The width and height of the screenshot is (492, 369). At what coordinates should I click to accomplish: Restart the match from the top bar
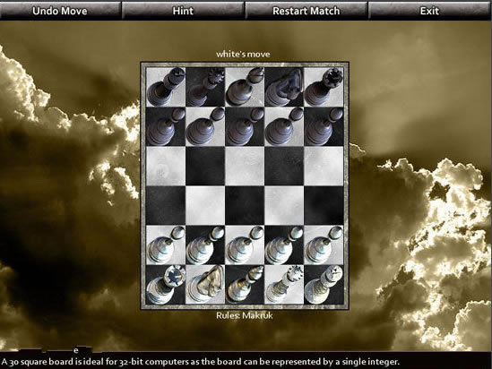point(306,11)
